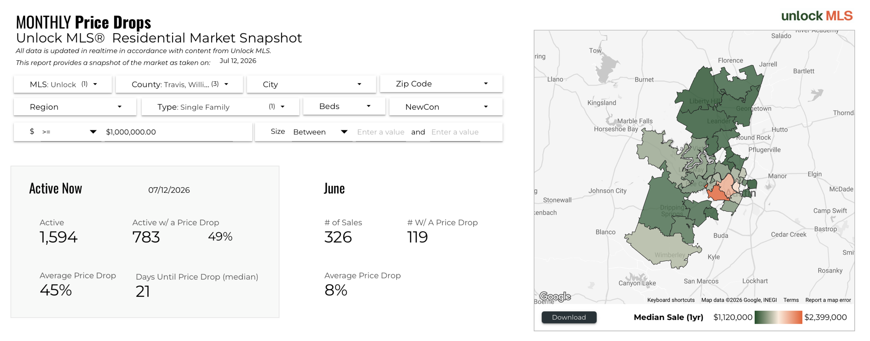This screenshot has width=870, height=341.
Task: Open the Type: Single Family dropdown
Action: (x=220, y=107)
